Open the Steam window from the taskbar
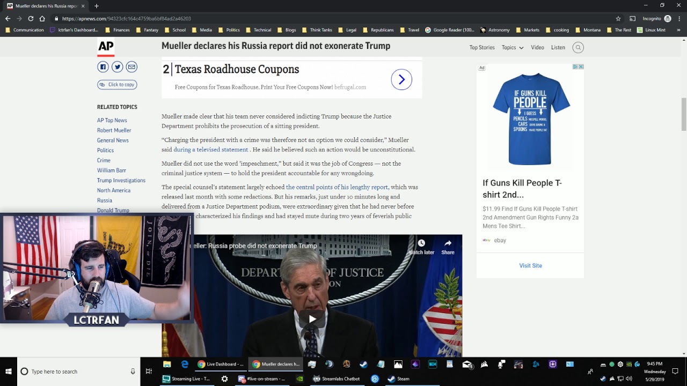 pos(399,378)
